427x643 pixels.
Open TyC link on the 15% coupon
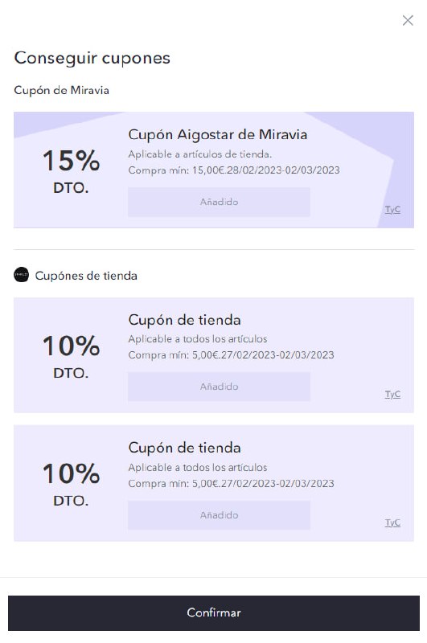(392, 210)
